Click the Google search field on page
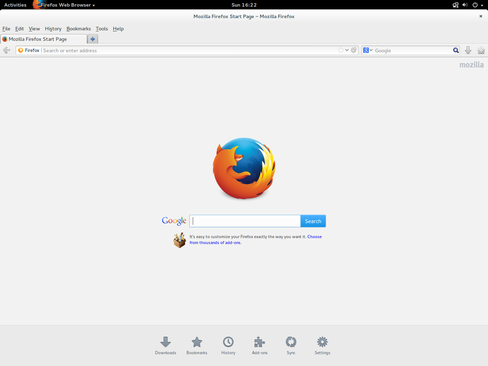488x366 pixels. click(x=245, y=221)
